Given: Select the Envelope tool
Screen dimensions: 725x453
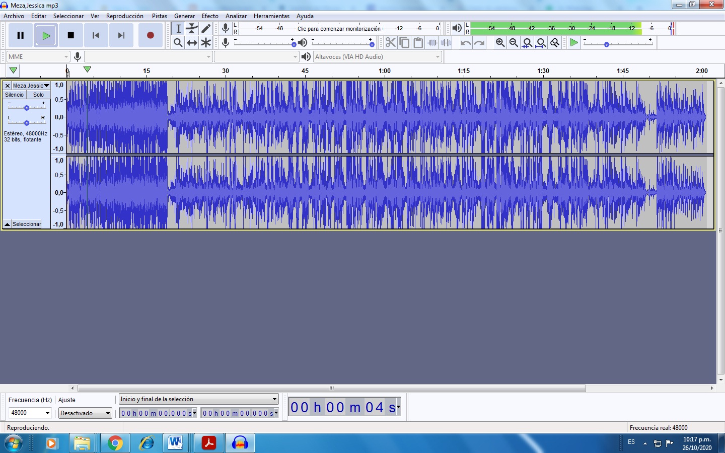Looking at the screenshot, I should [x=192, y=29].
